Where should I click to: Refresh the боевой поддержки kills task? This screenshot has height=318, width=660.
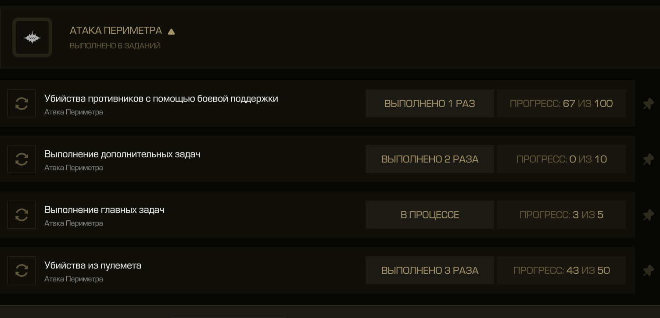tap(22, 103)
